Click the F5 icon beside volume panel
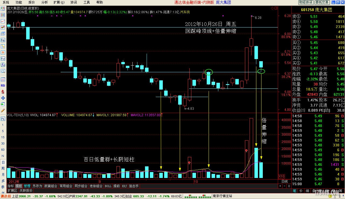 3,119
